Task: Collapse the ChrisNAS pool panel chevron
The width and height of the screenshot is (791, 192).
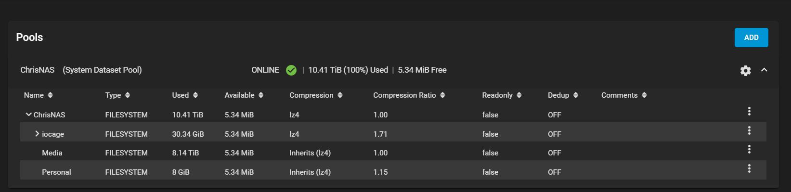Action: pos(764,70)
